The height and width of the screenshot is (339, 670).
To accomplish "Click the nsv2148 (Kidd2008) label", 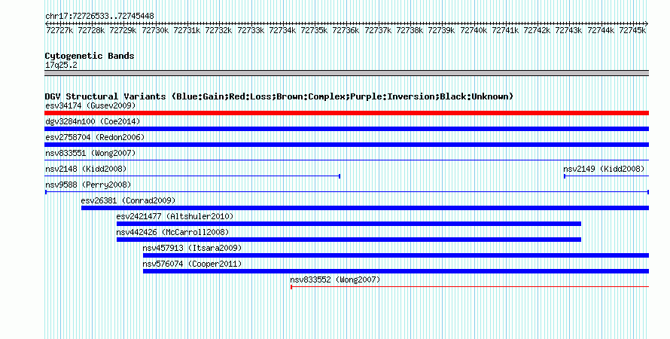I will (86, 169).
